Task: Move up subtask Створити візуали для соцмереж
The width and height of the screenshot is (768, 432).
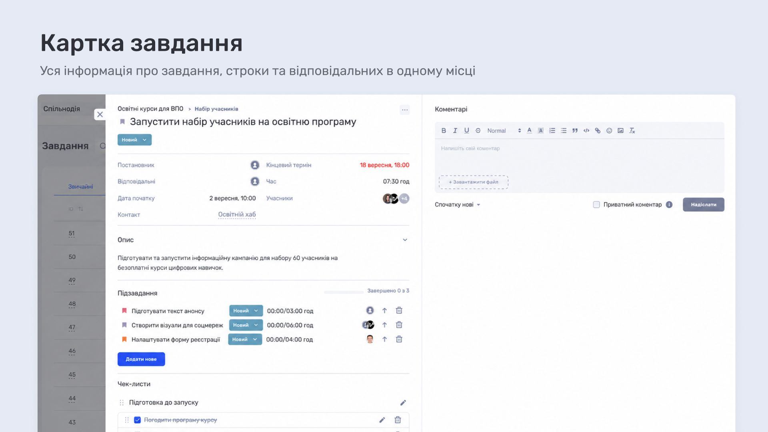Action: pos(384,325)
